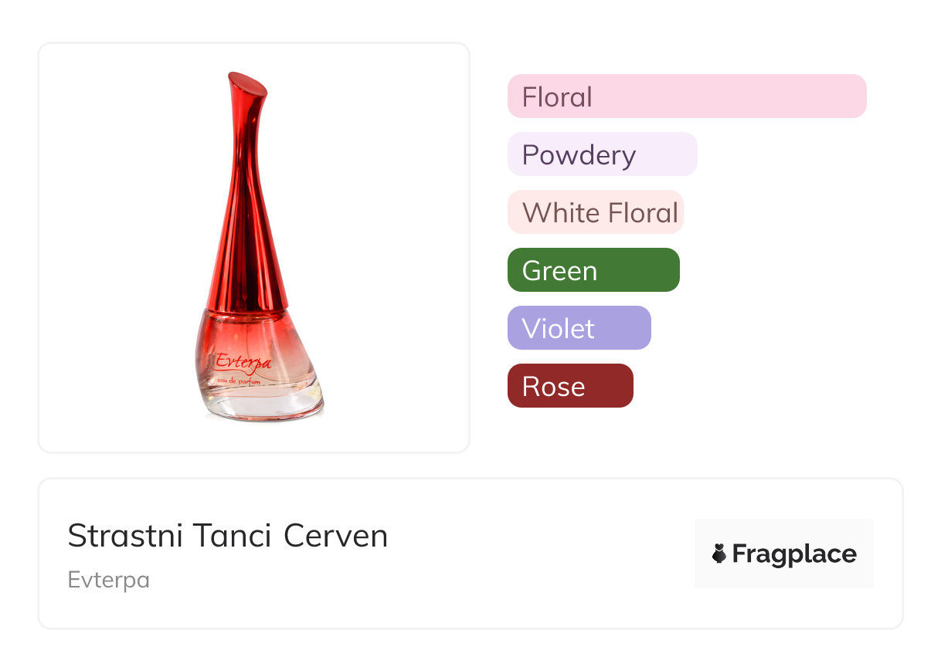Click the Fragplace bottle icon in the logo
Image resolution: width=941 pixels, height=667 pixels.
point(720,554)
